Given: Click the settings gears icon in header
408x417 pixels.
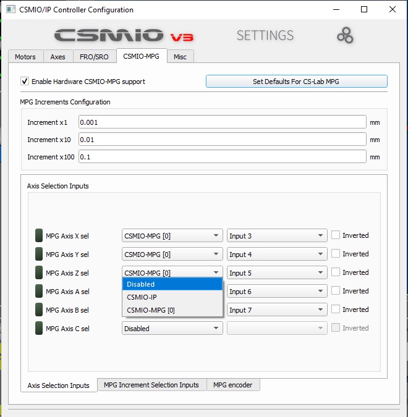Looking at the screenshot, I should pyautogui.click(x=345, y=36).
